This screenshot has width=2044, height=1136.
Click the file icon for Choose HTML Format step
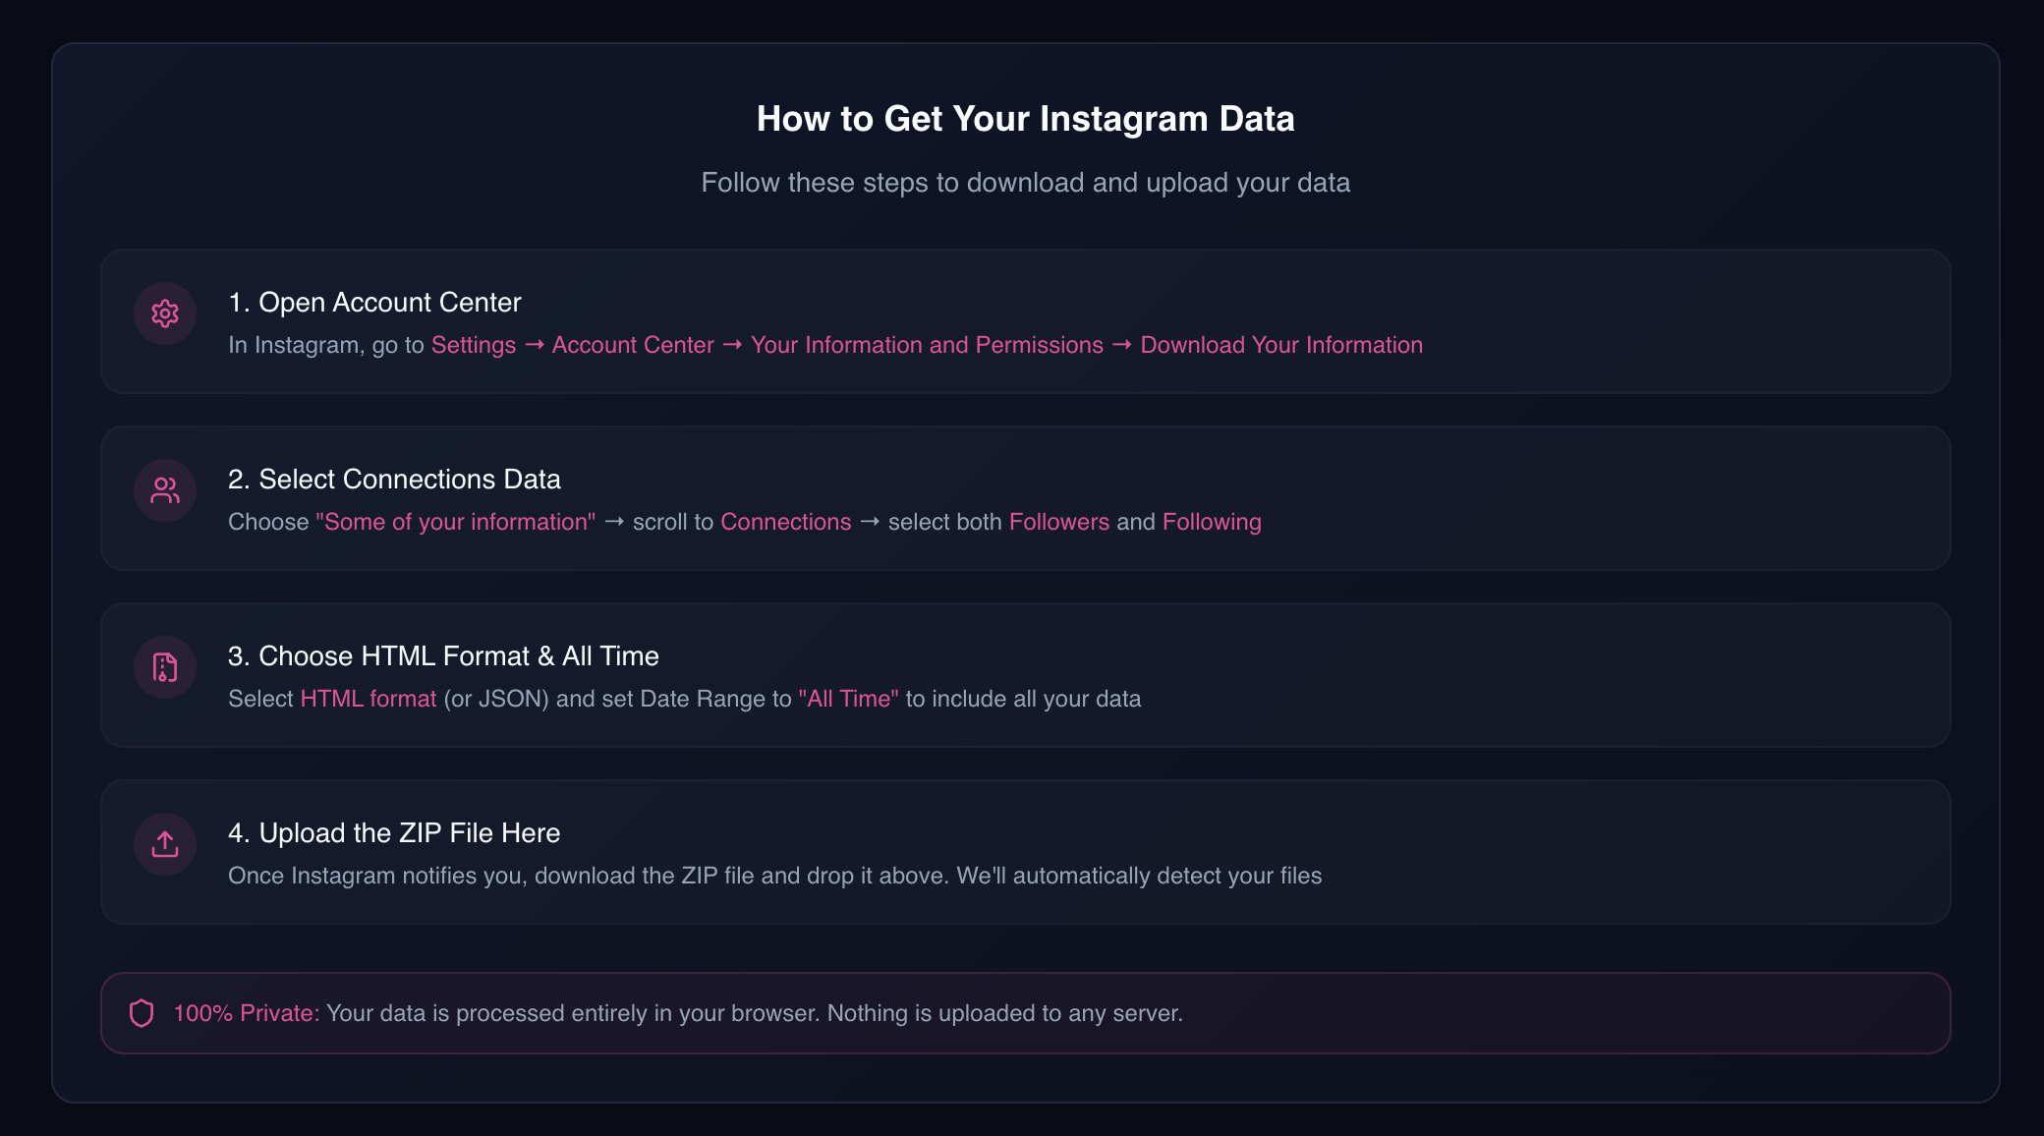[x=164, y=666]
